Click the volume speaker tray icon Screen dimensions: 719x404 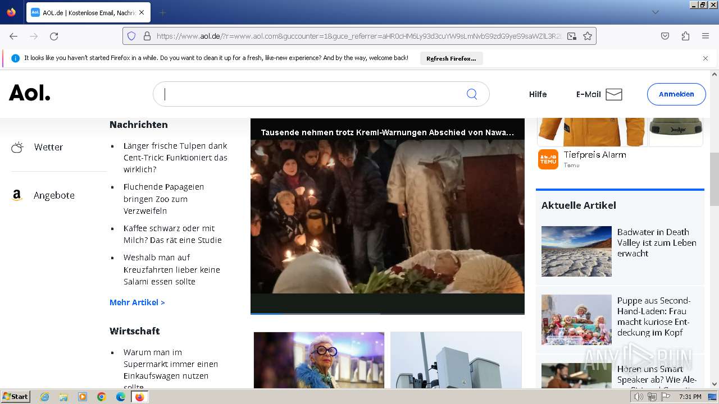[639, 397]
